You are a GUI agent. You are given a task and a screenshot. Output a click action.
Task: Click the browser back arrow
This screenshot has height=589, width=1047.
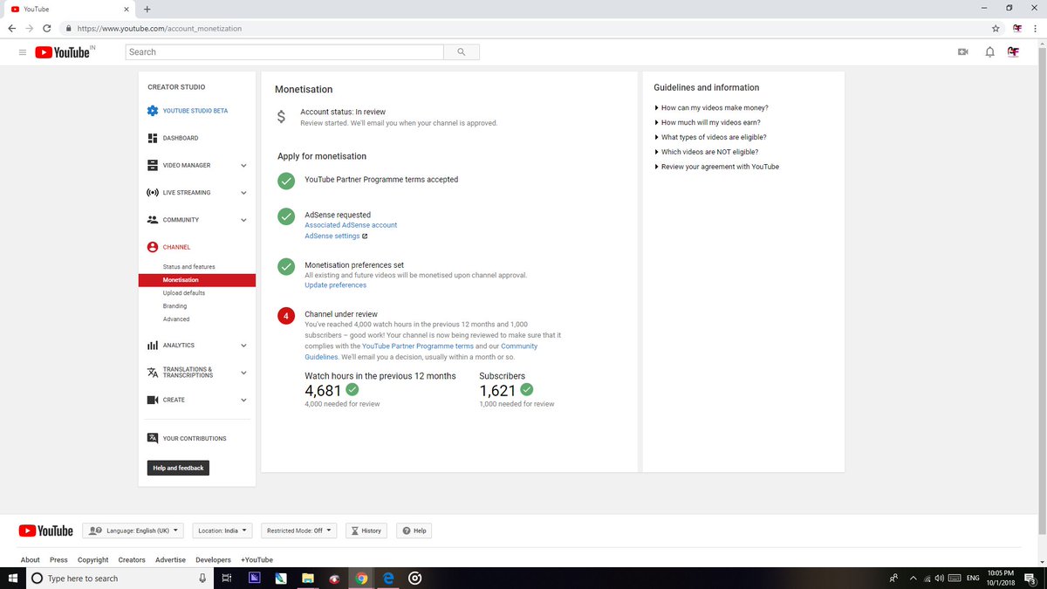[x=12, y=28]
